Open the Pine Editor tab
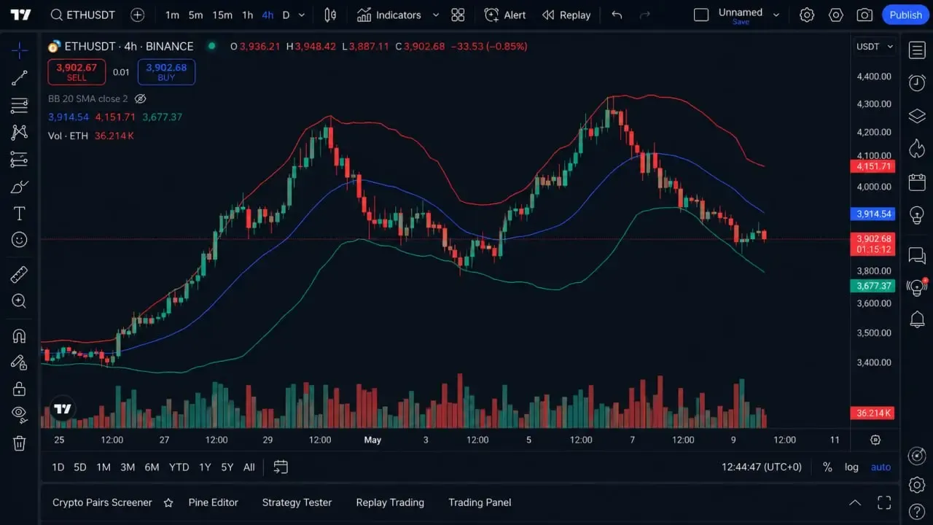This screenshot has height=525, width=933. 213,502
